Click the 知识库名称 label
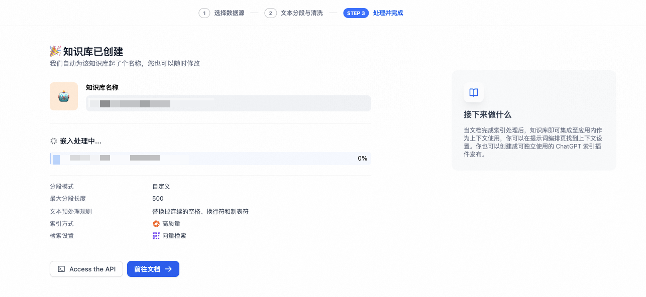This screenshot has height=297, width=646. tap(102, 87)
